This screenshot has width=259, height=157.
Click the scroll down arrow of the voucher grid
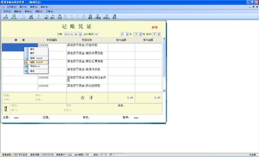pyautogui.click(x=164, y=91)
